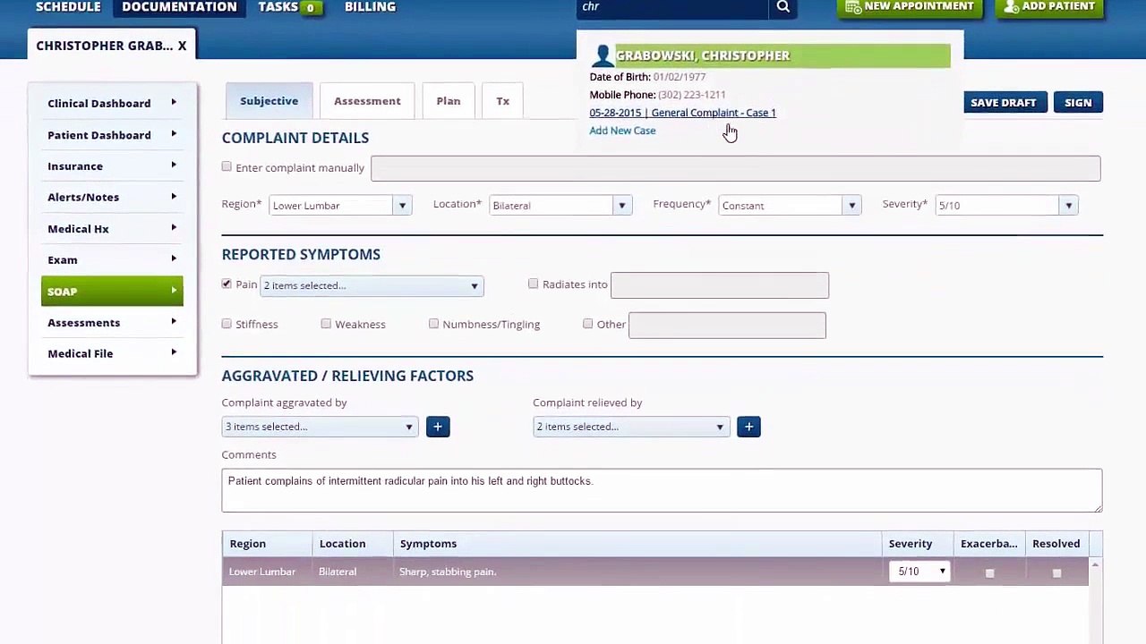Image resolution: width=1146 pixels, height=644 pixels.
Task: Open the Medical File sidebar item
Action: (x=112, y=353)
